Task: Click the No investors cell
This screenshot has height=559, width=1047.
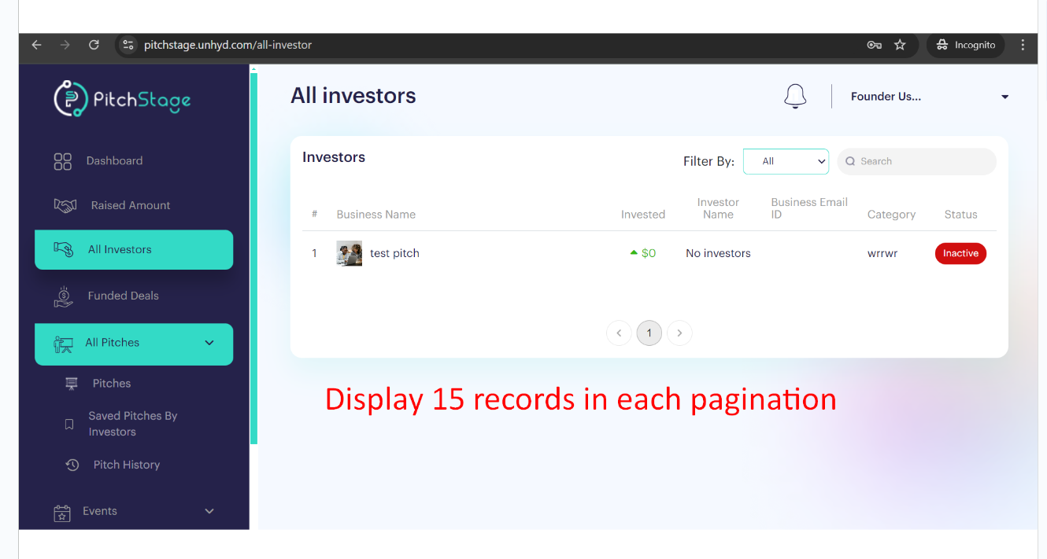Action: pos(718,253)
